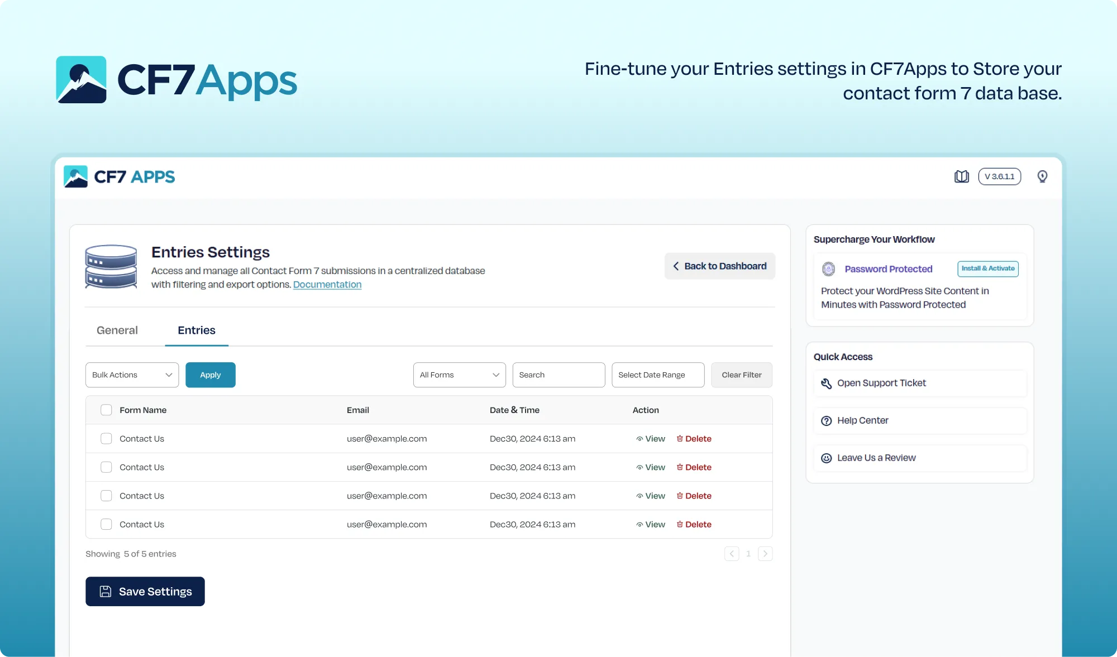Click Install & Activate for Password Protected
This screenshot has width=1117, height=657.
tap(988, 268)
